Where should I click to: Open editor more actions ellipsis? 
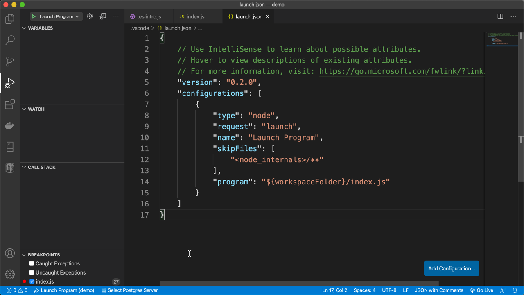tap(513, 16)
